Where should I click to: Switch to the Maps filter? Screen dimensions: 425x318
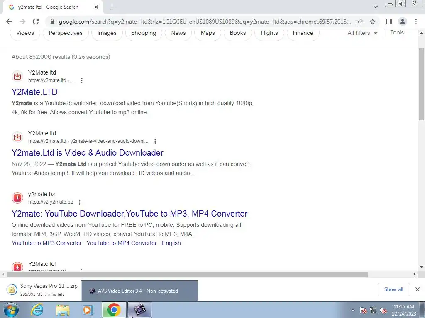(208, 33)
